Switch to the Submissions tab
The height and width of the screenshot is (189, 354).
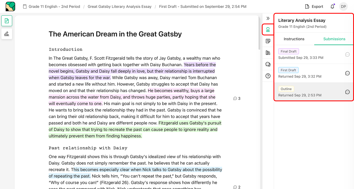pos(334,39)
